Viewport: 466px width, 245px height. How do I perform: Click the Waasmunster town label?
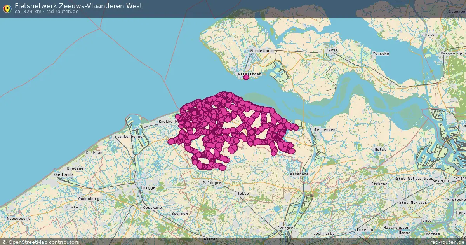coord(396,227)
